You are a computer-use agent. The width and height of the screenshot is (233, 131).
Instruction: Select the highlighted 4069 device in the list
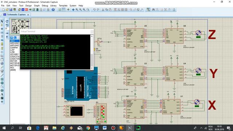point(15,41)
